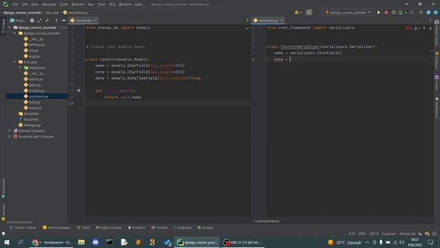The height and width of the screenshot is (248, 440).
Task: Jump to next highlighted error arrow
Action: pos(430,28)
